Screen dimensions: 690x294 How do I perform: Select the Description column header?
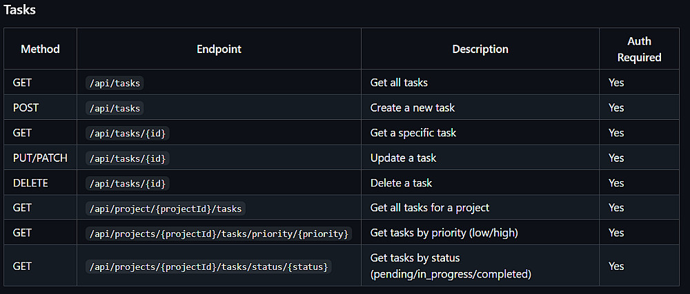click(x=480, y=49)
